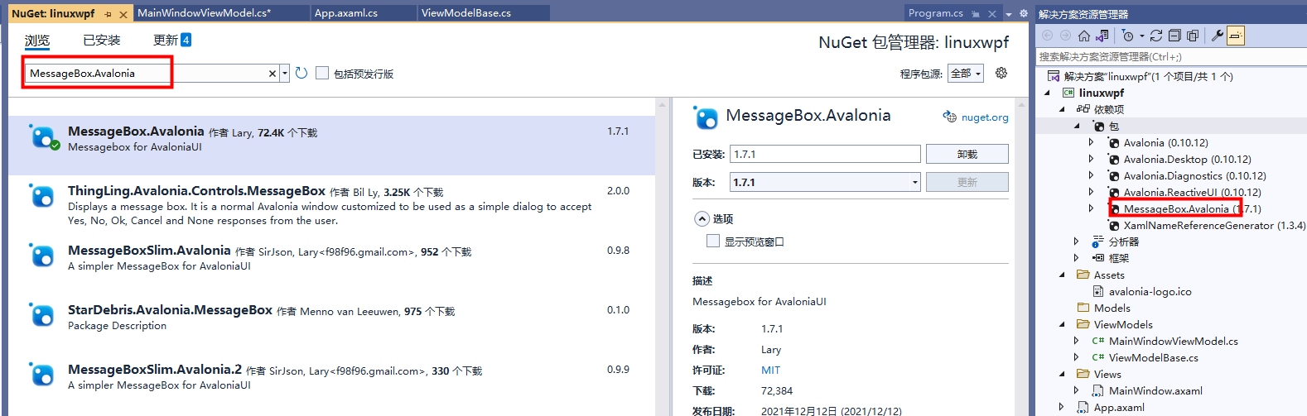This screenshot has width=1307, height=416.
Task: Collapse the options section
Action: pyautogui.click(x=702, y=218)
